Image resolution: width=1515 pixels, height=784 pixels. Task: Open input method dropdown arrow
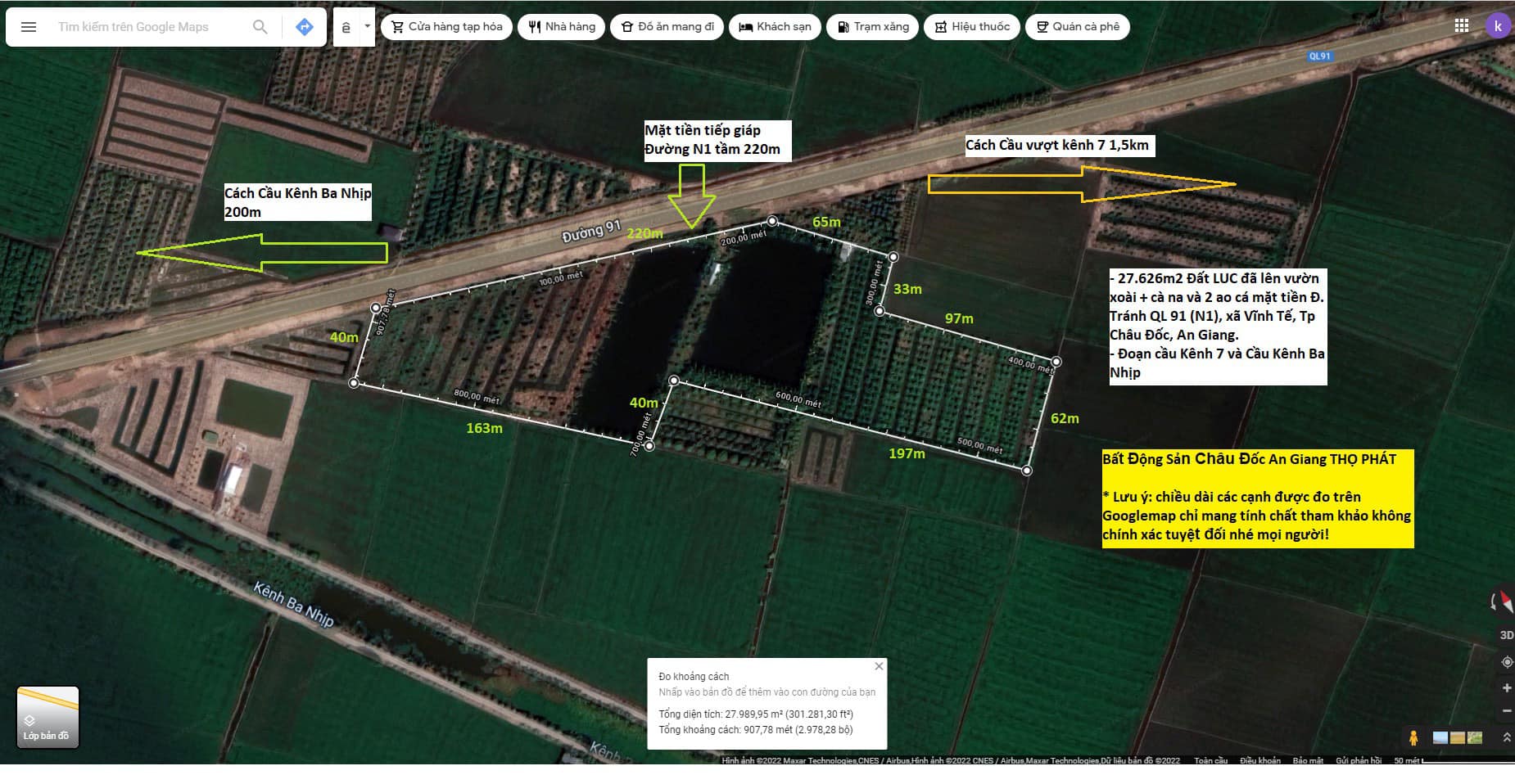pyautogui.click(x=367, y=26)
